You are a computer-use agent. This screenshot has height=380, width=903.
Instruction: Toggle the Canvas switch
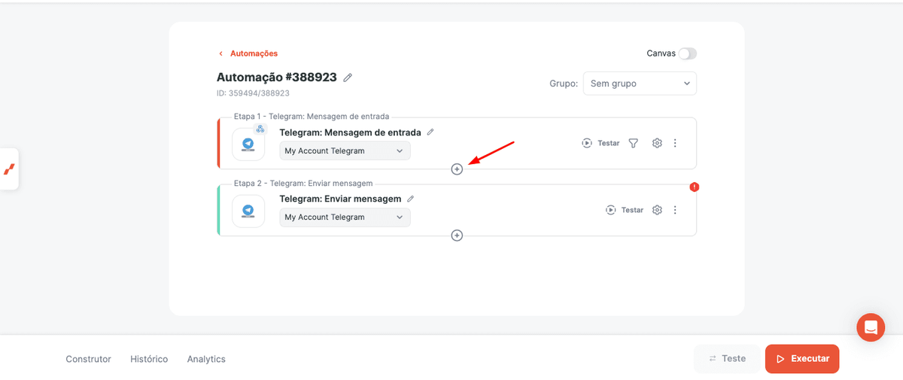[x=687, y=53]
